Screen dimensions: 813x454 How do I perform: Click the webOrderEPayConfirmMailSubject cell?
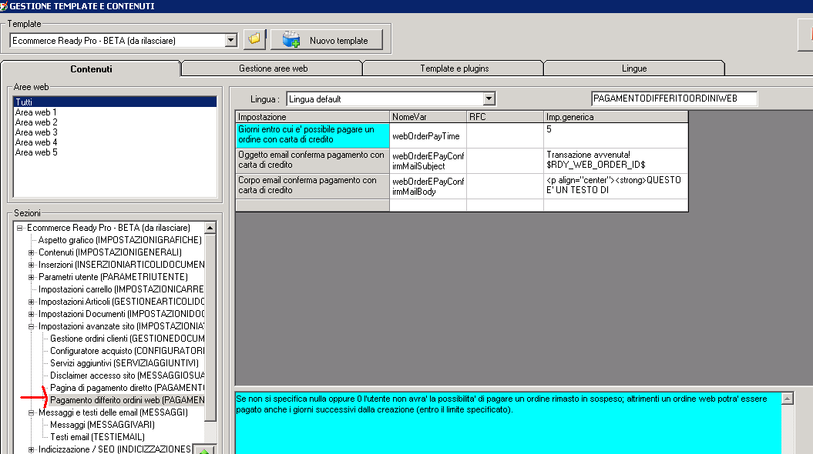click(428, 161)
